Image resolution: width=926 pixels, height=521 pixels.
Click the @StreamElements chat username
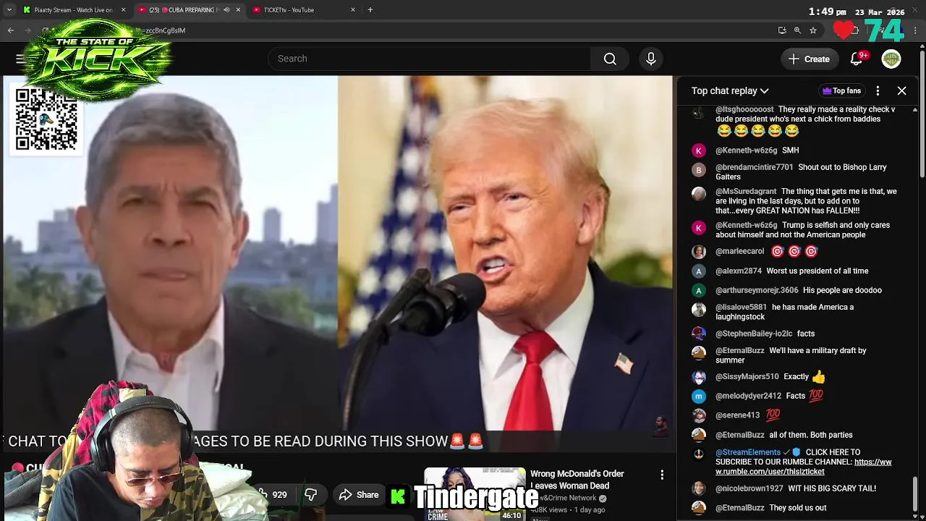pyautogui.click(x=748, y=452)
